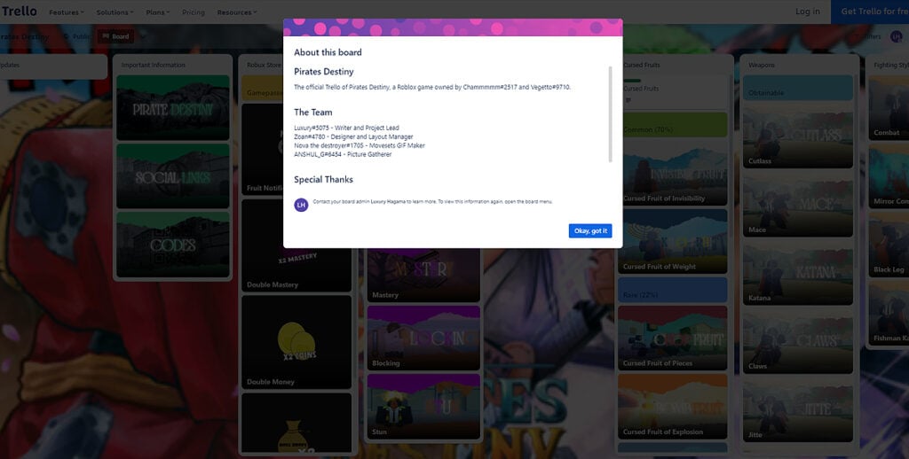Click the Important Information list header
This screenshot has height=459, width=909.
coord(153,65)
